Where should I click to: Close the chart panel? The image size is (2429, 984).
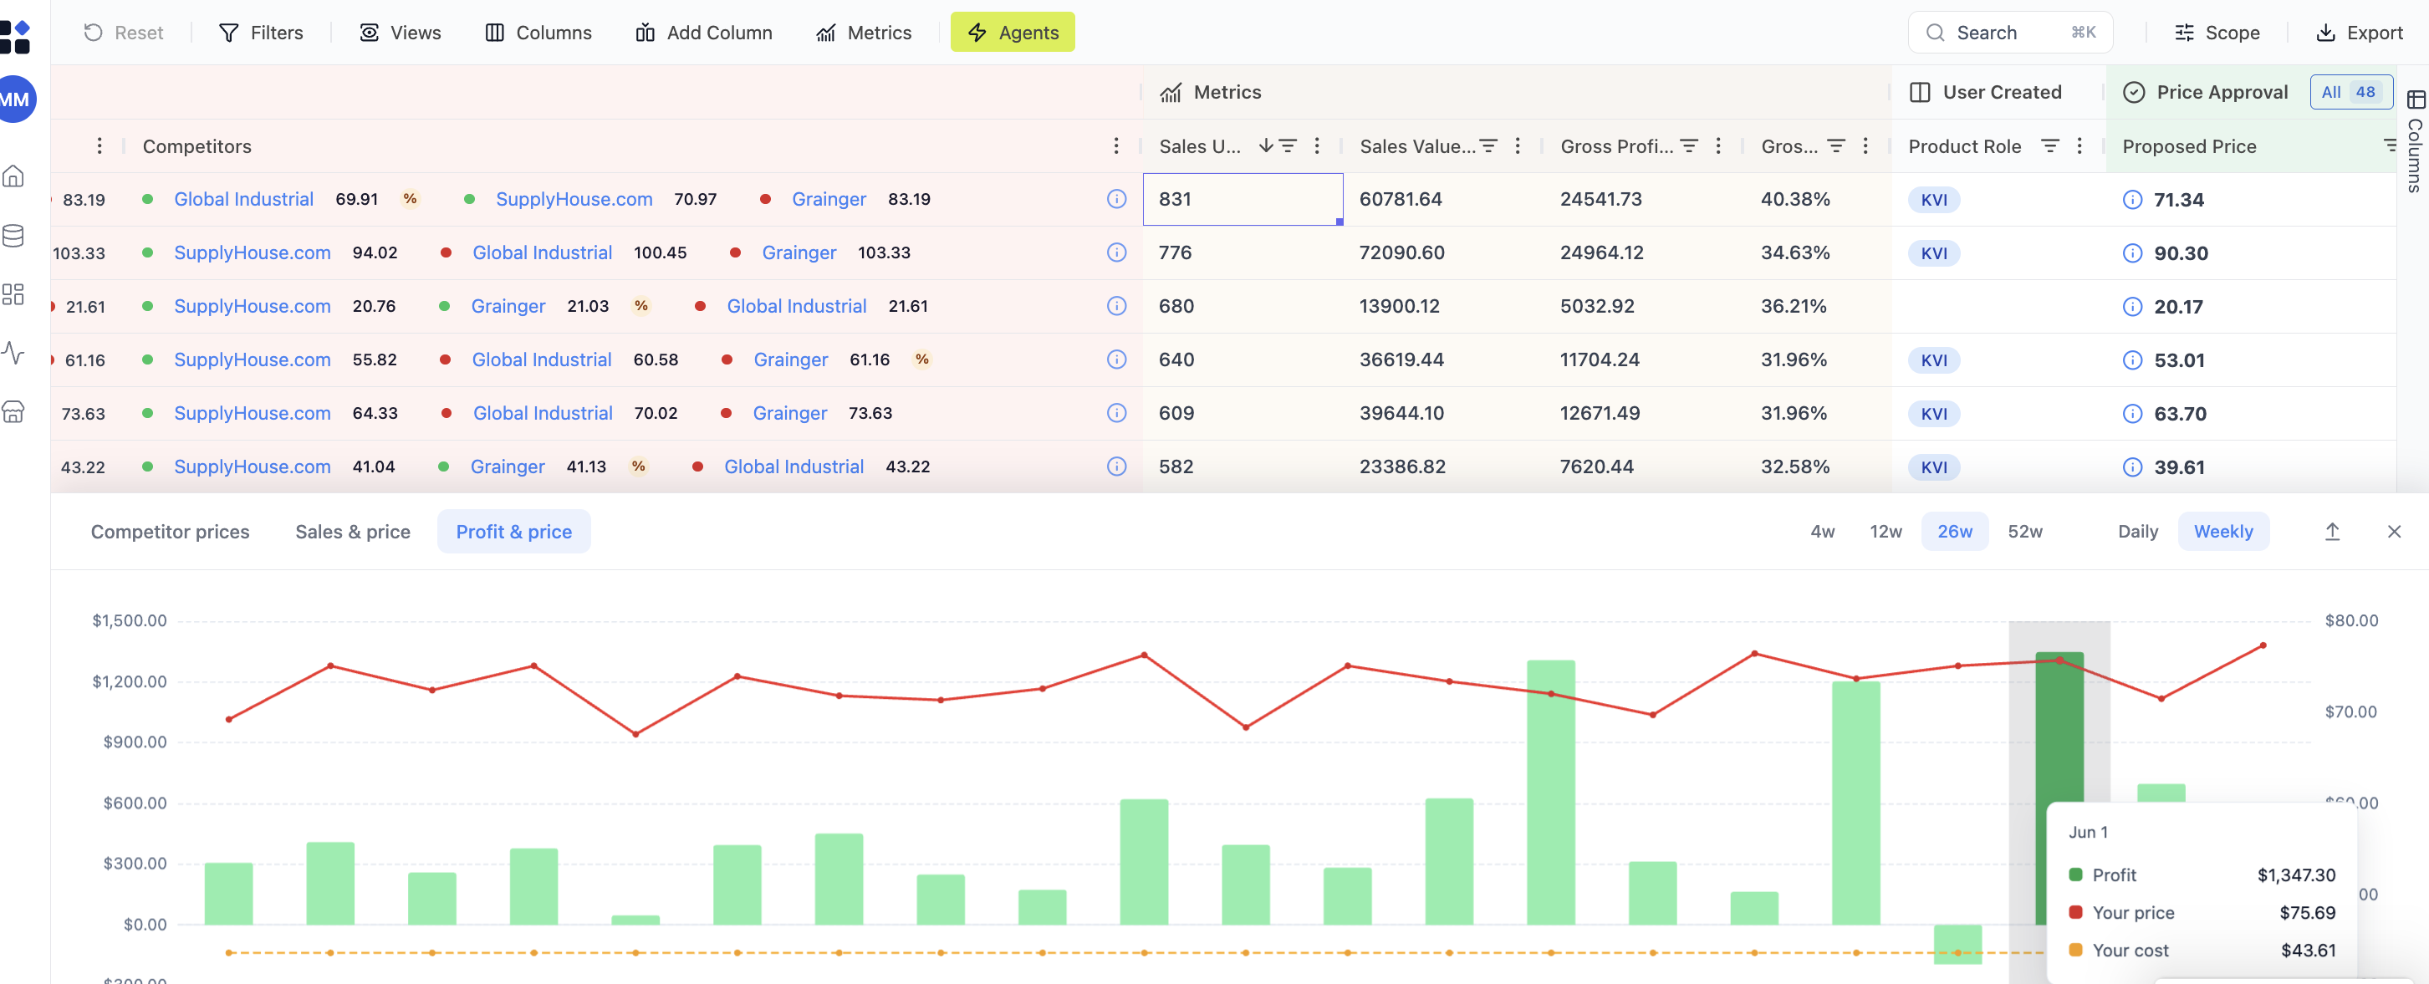tap(2395, 532)
